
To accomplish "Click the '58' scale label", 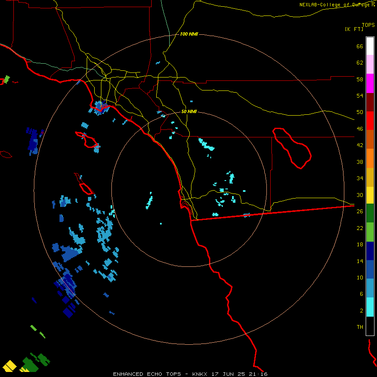I will coord(360,79).
